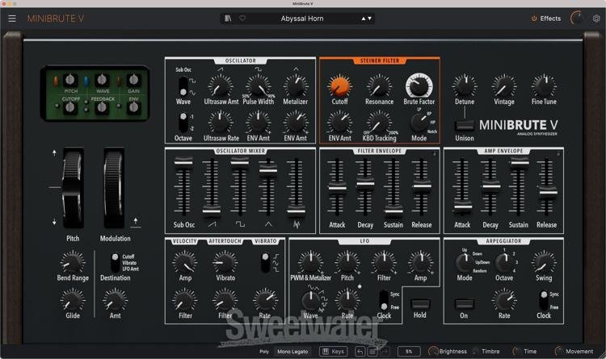Click the Glide knob
This screenshot has height=359, width=606.
click(x=72, y=300)
